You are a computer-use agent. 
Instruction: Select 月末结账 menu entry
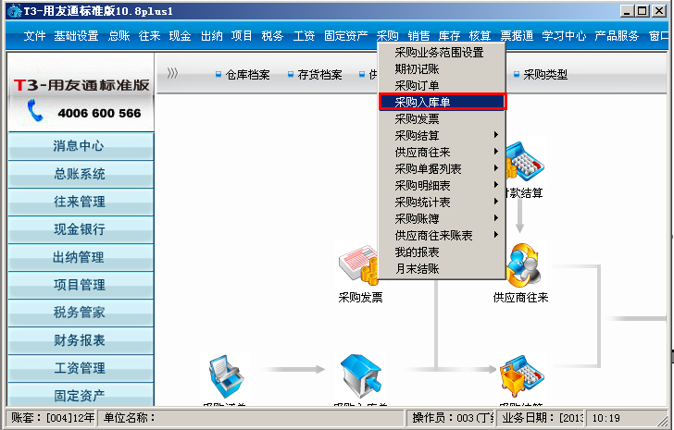coord(442,269)
